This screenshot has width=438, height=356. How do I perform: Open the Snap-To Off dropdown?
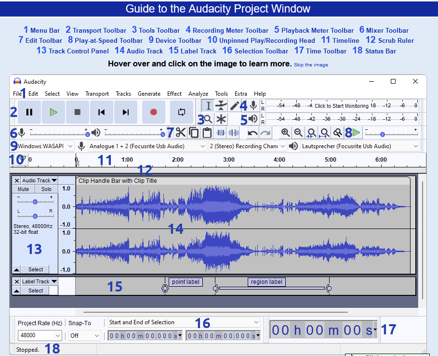tap(85, 335)
